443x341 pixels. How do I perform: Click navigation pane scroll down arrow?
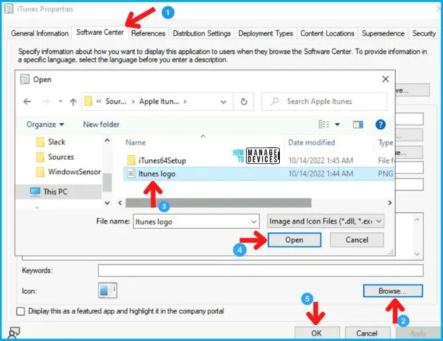coord(107,202)
